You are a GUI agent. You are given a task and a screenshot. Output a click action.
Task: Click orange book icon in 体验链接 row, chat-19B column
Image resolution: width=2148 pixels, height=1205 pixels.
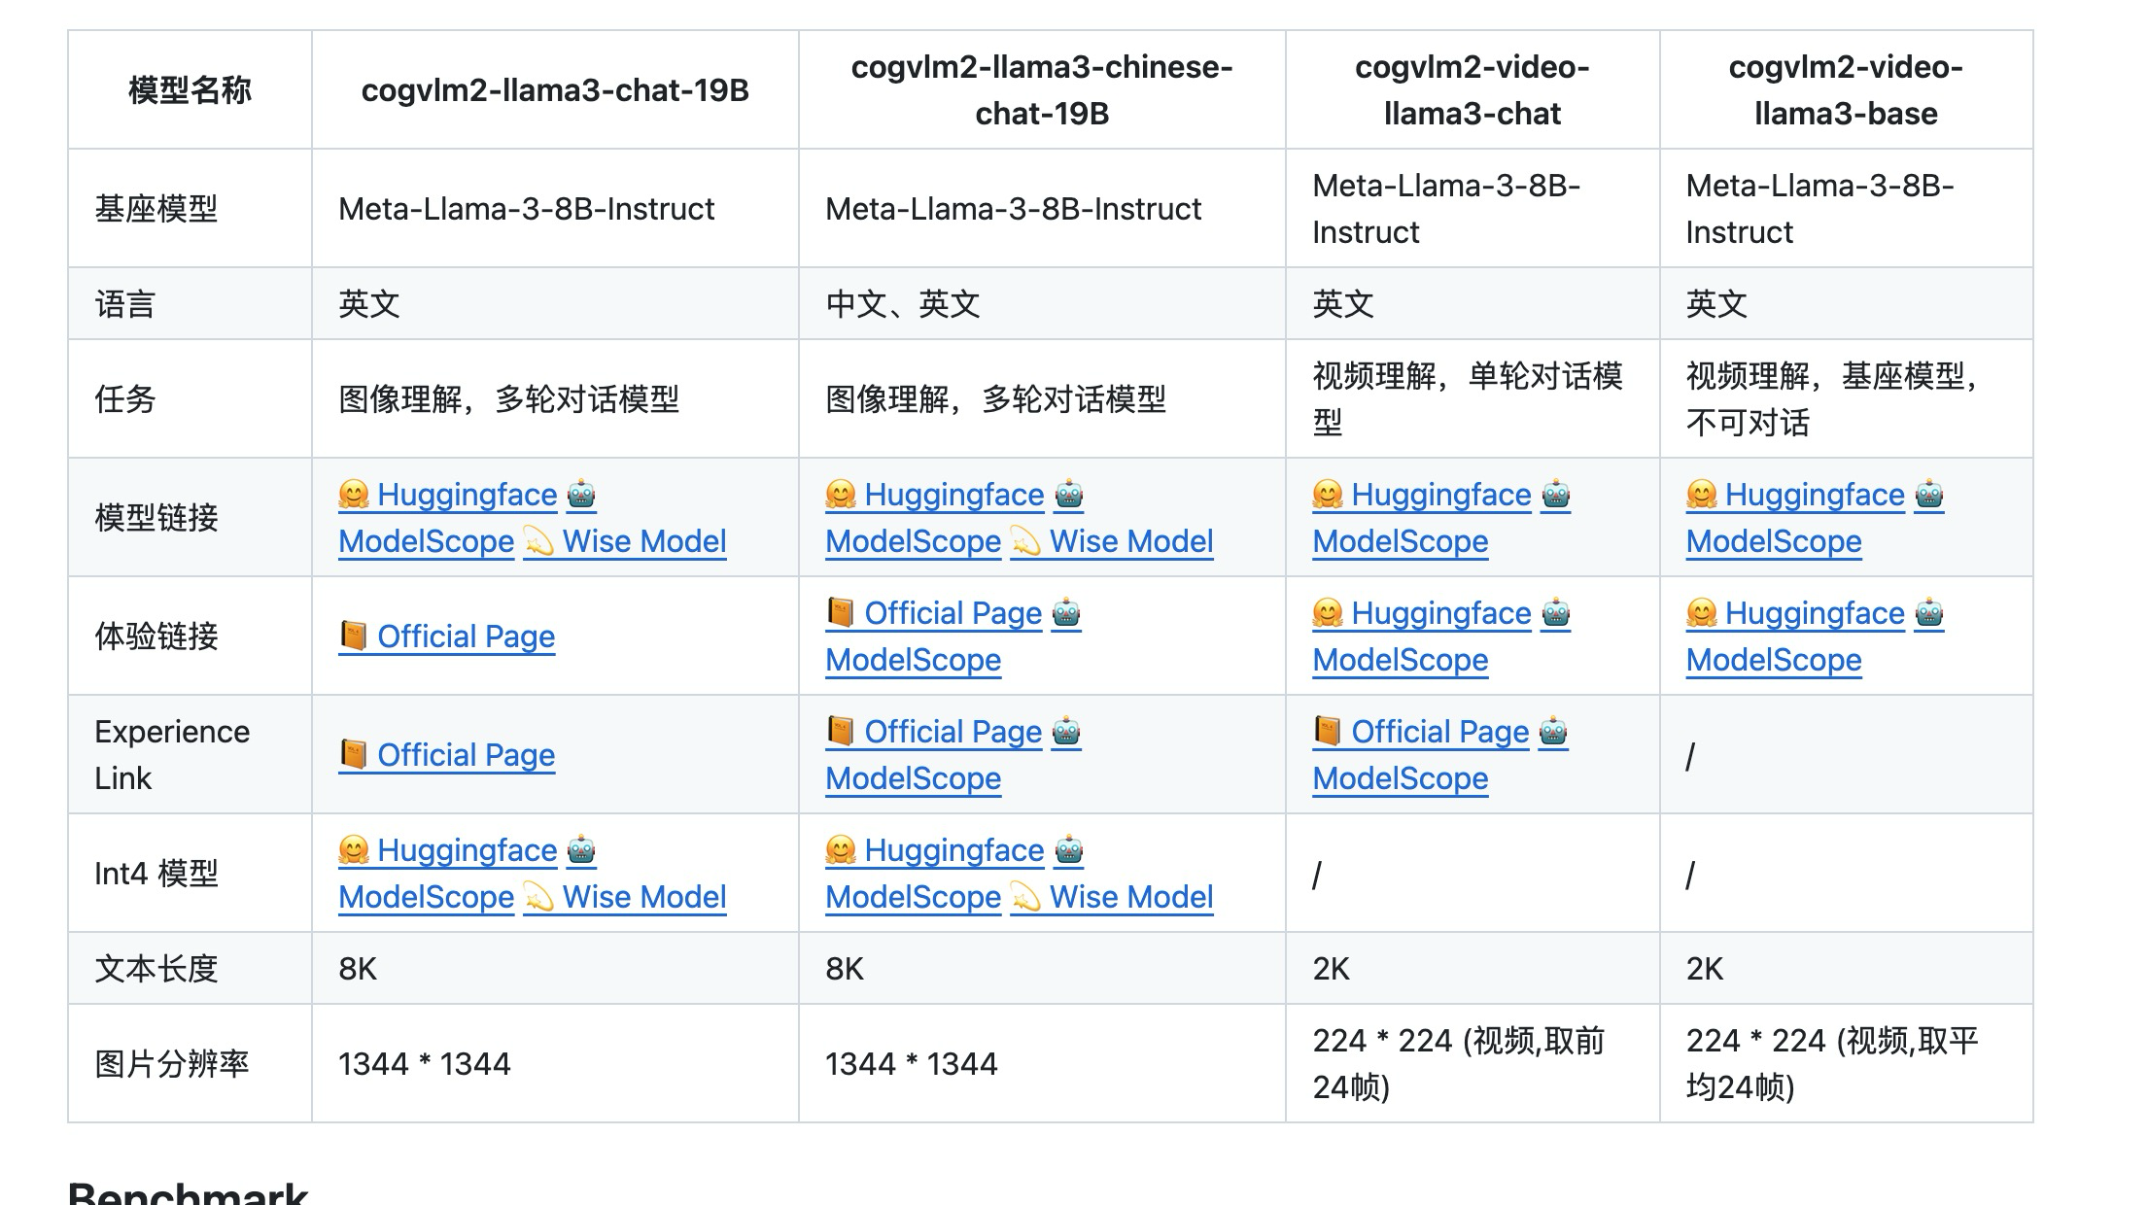coord(354,636)
